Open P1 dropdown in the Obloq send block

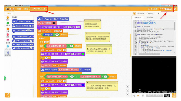[x=75, y=70]
